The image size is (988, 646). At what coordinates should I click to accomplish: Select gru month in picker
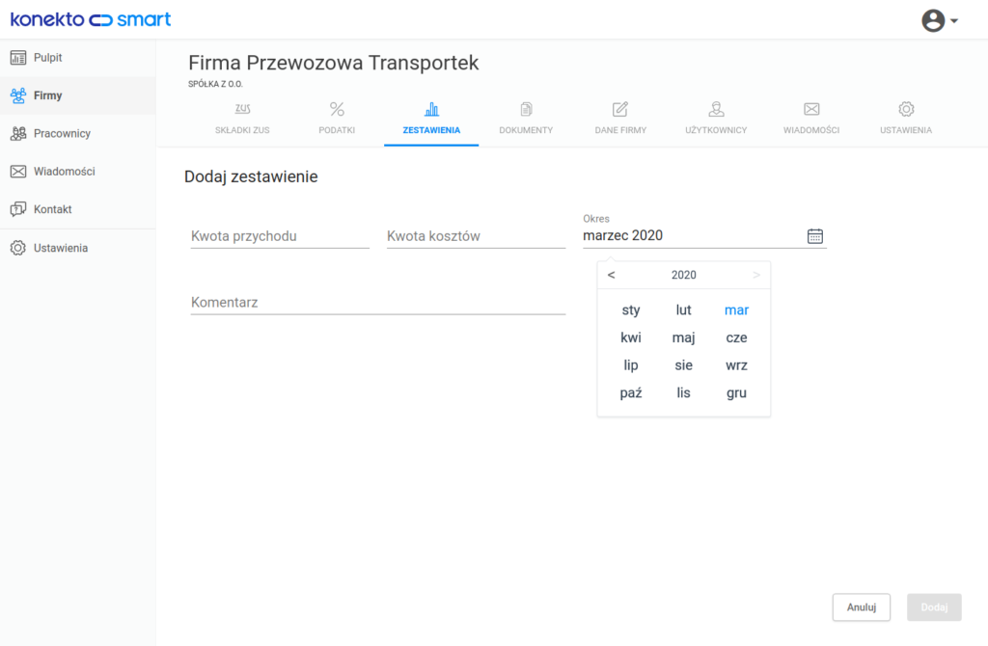point(736,392)
